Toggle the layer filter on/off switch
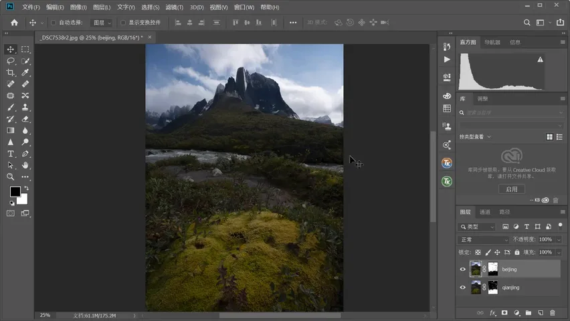Viewport: 570px width, 321px height. point(560,226)
